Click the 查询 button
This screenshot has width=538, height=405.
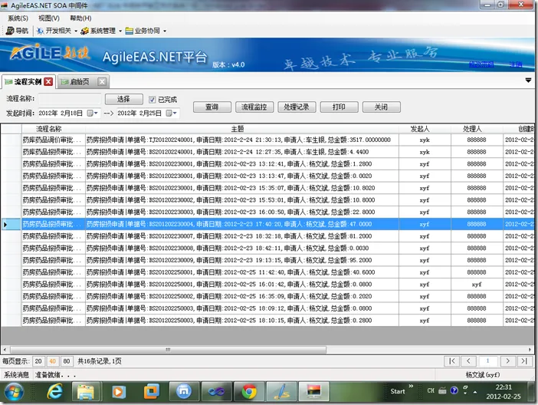click(x=212, y=107)
